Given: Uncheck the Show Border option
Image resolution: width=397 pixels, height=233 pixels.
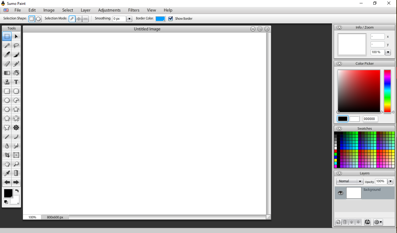Looking at the screenshot, I should click(x=170, y=19).
